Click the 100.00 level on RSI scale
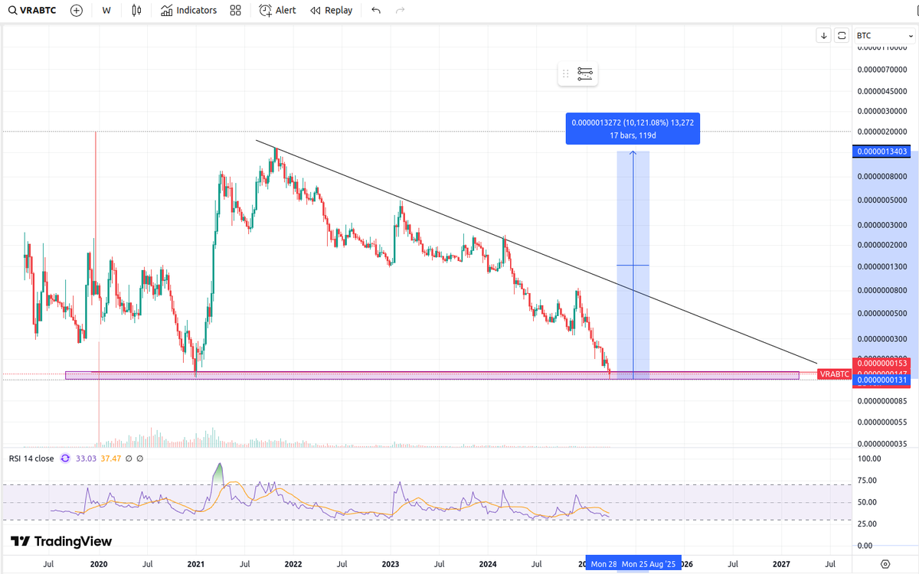The width and height of the screenshot is (919, 574). (x=870, y=458)
